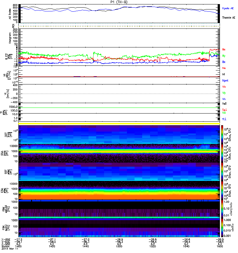Image resolution: width=238 pixels, height=253 pixels.
Task: Click the blue Npot legend label
Action: coord(225,80)
